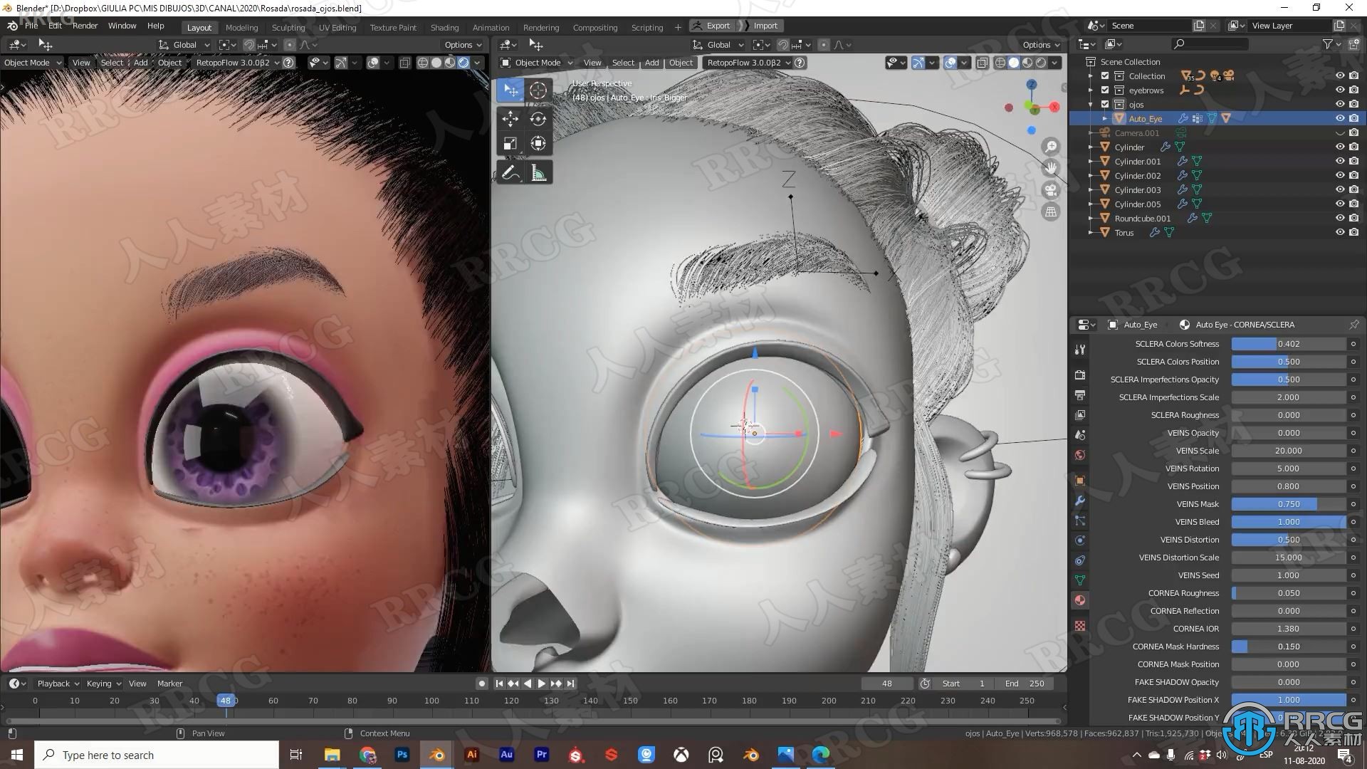Toggle X-ray in right viewport header
The width and height of the screenshot is (1367, 769).
point(982,63)
